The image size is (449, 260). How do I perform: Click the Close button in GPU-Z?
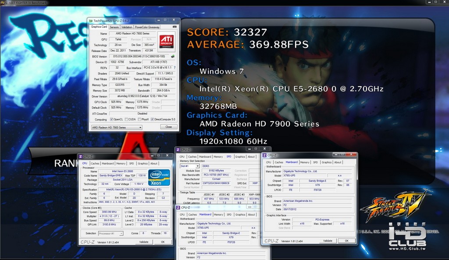tap(169, 127)
